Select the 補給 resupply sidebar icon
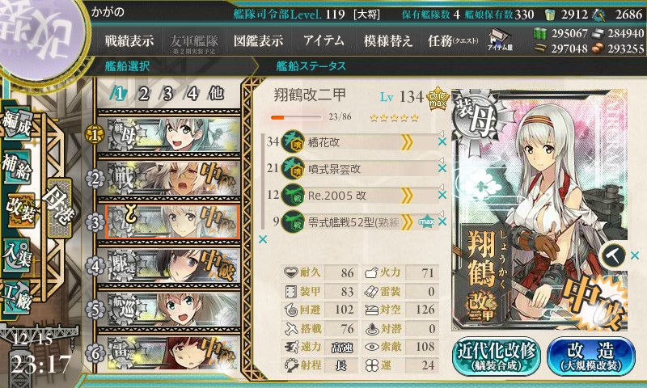This screenshot has height=388, width=647. [17, 167]
